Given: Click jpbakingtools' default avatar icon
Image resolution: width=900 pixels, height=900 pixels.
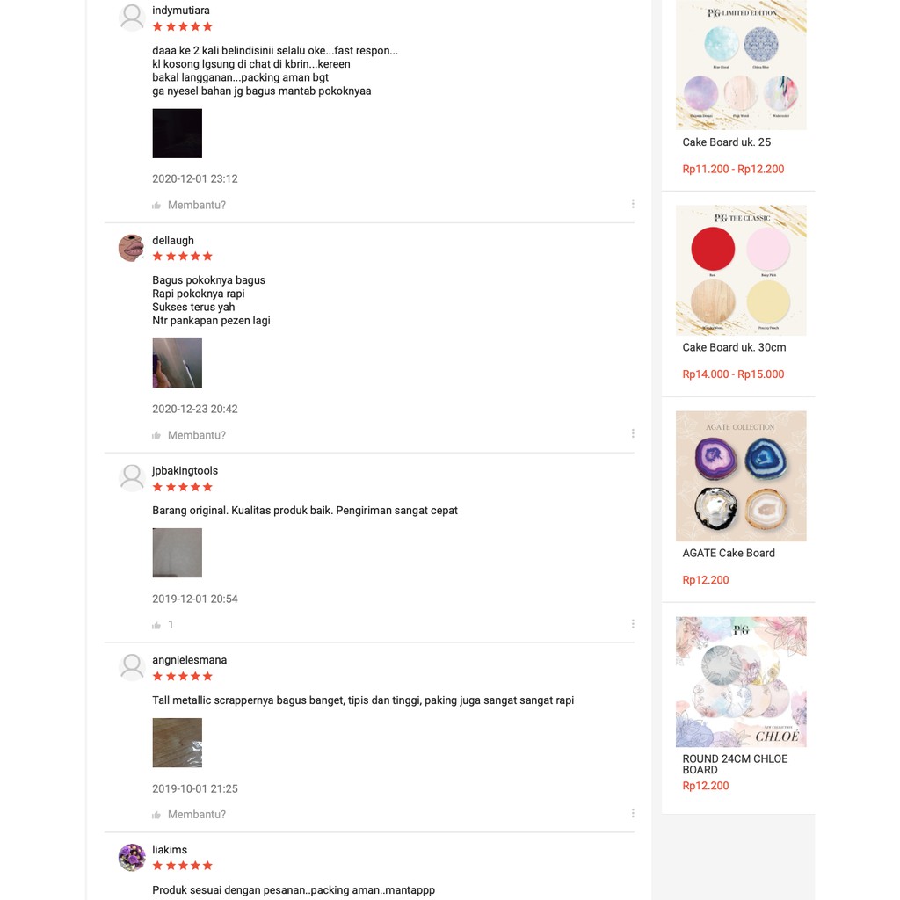Looking at the screenshot, I should [132, 478].
